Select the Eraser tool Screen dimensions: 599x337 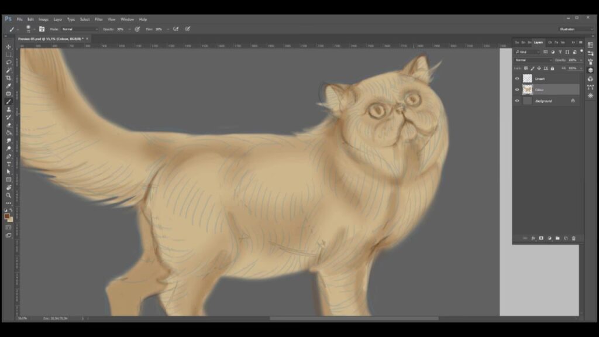click(8, 125)
